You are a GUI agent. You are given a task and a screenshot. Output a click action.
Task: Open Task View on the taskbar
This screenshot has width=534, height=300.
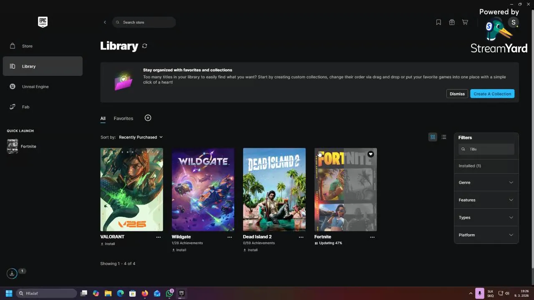tap(84, 293)
